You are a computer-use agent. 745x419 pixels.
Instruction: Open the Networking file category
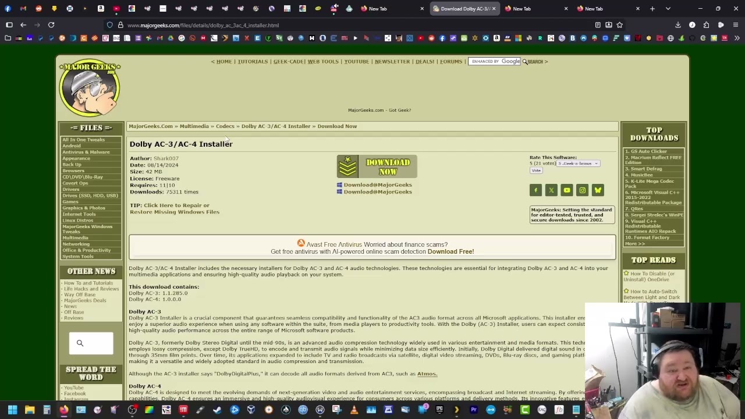(76, 244)
